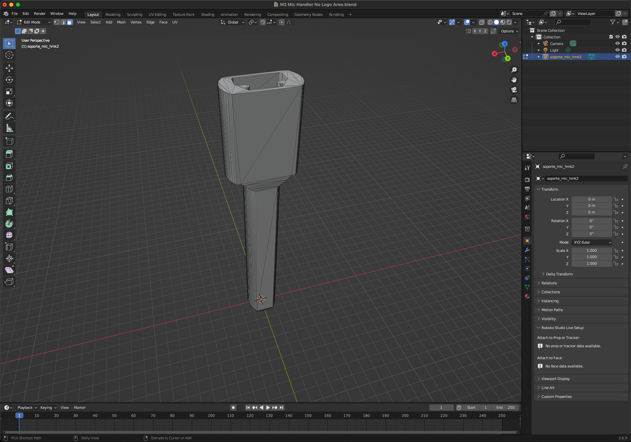Play the animation in timeline
The width and height of the screenshot is (631, 442).
tap(268, 408)
